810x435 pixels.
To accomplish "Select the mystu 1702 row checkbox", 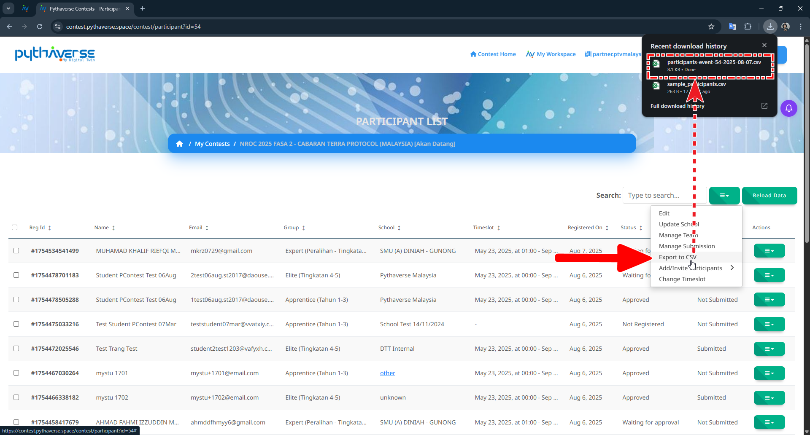I will (16, 397).
